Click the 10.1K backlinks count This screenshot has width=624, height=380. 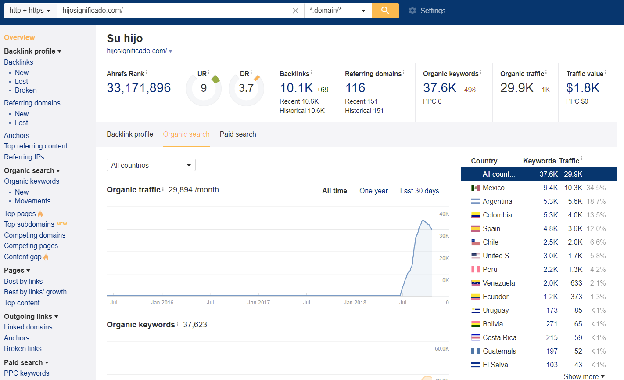(296, 88)
